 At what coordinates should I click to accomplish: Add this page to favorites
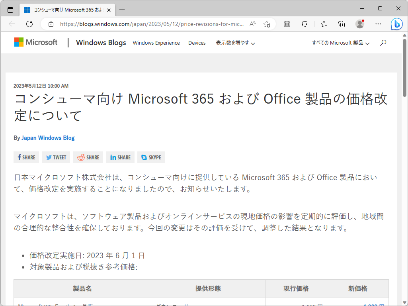[x=267, y=24]
